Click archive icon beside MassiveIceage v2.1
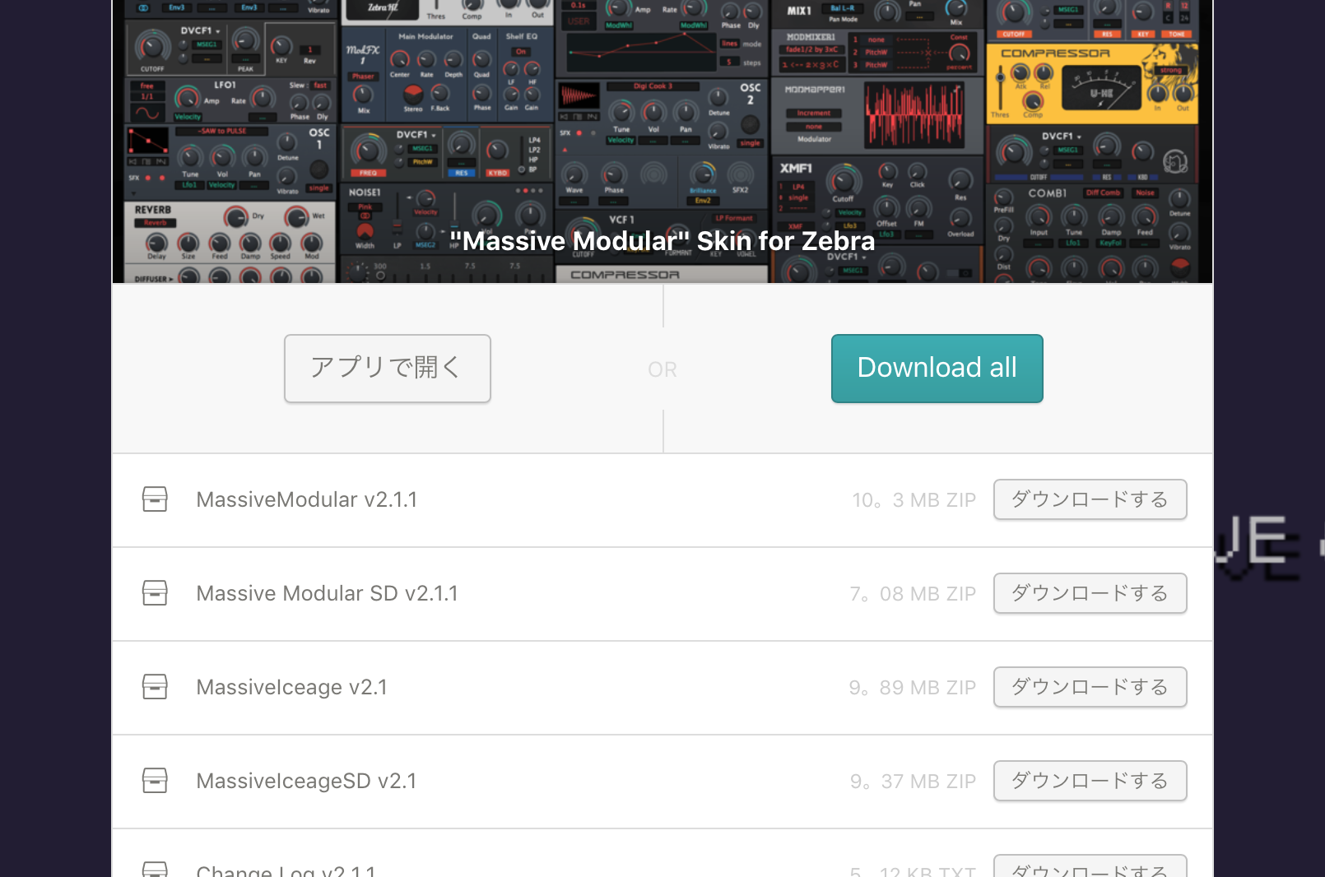Image resolution: width=1325 pixels, height=877 pixels. click(x=155, y=687)
